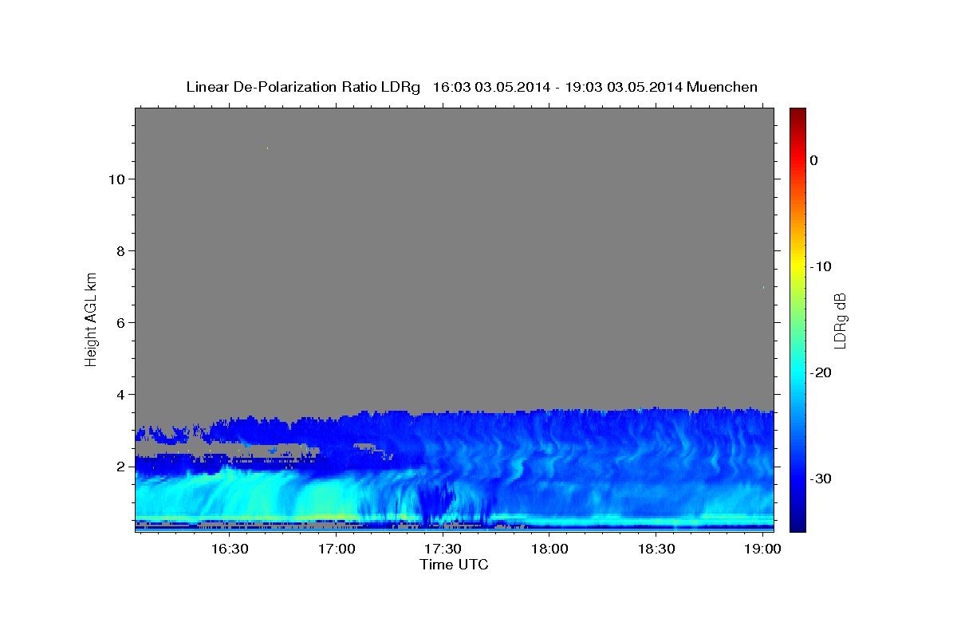Click the 16:30 time tick label

point(230,549)
